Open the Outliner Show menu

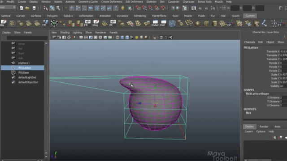pos(17,33)
